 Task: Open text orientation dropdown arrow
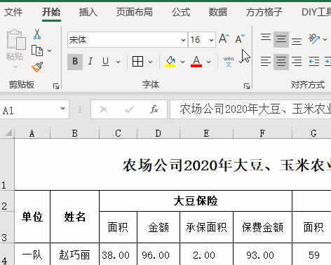pyautogui.click(x=325, y=39)
